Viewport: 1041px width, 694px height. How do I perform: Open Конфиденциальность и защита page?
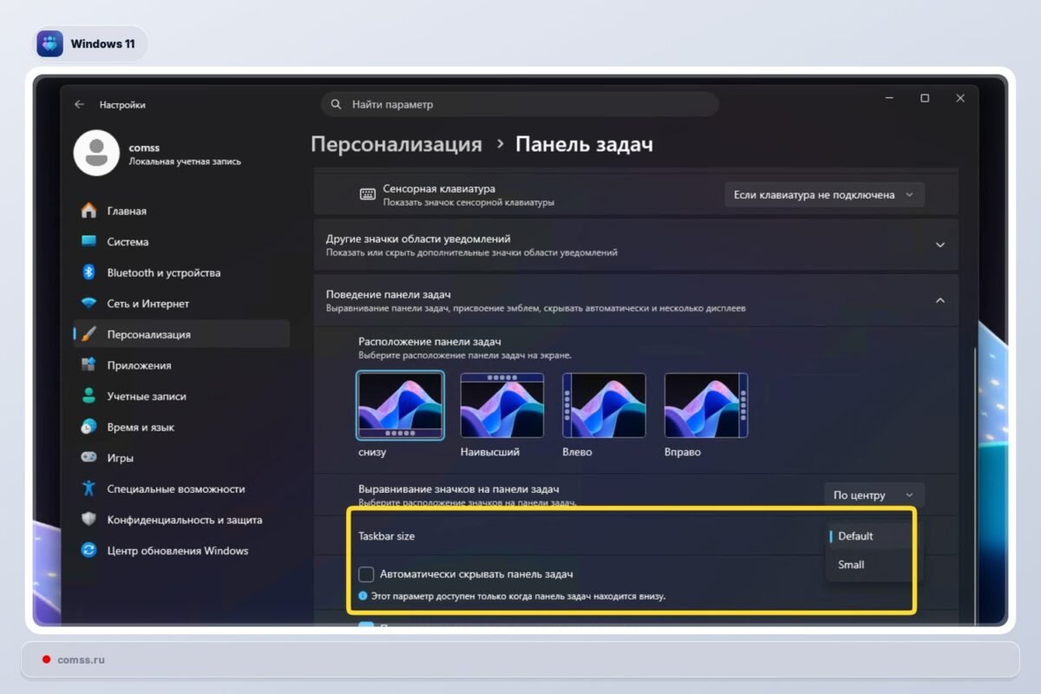[181, 520]
